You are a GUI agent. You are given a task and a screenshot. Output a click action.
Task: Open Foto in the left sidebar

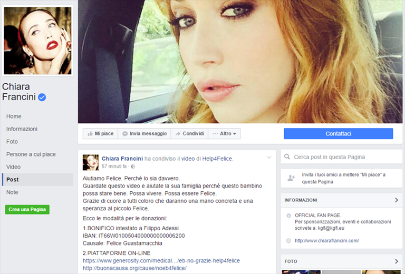[x=12, y=142]
